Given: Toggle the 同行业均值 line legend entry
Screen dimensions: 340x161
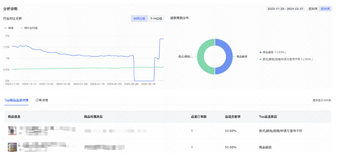Looking at the screenshot, I should (x=29, y=28).
